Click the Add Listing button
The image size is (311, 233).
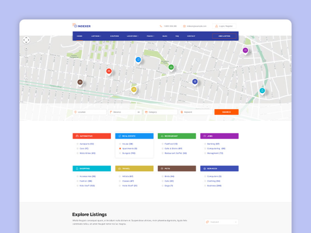225,36
